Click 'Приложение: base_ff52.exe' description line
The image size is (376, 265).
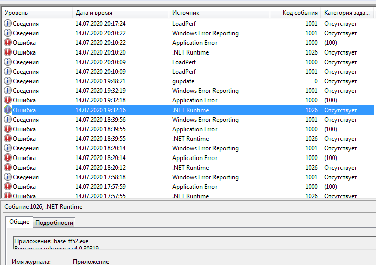pos(51,241)
